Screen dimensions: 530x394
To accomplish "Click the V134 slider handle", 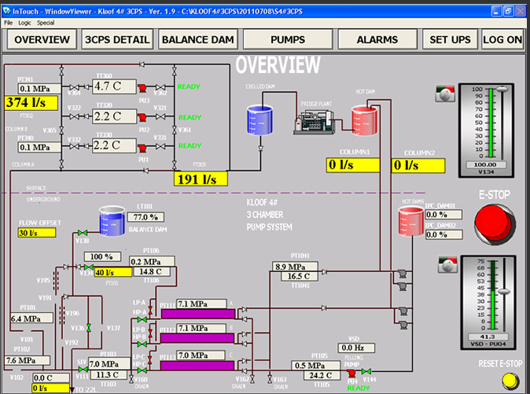I will (x=502, y=89).
